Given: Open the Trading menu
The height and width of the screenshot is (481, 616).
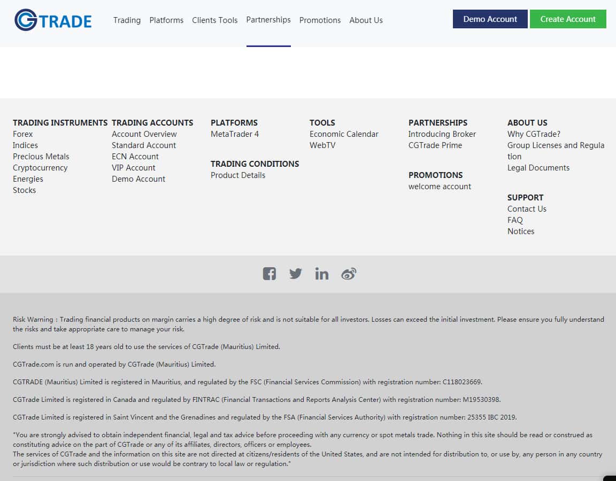Looking at the screenshot, I should tap(127, 20).
